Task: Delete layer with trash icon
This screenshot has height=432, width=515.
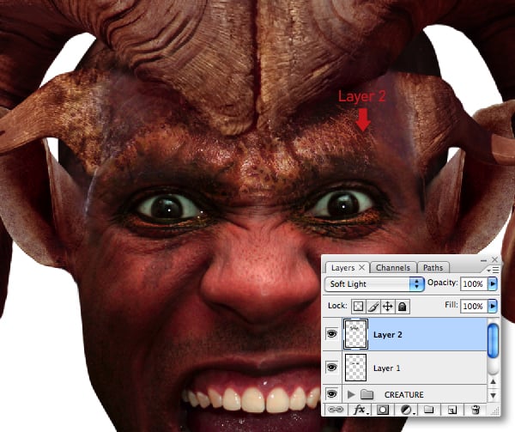Action: 474,409
